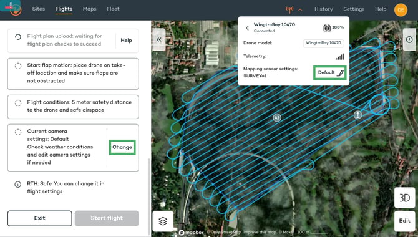This screenshot has width=418, height=237.
Task: Click the RTH info icon
Action: pyautogui.click(x=17, y=184)
